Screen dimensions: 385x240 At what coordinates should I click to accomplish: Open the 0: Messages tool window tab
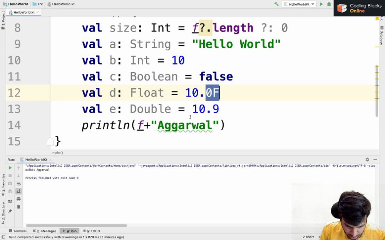coord(45,231)
